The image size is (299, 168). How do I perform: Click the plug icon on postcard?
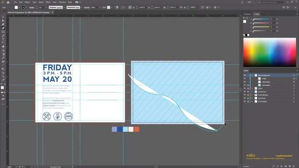pos(58,116)
